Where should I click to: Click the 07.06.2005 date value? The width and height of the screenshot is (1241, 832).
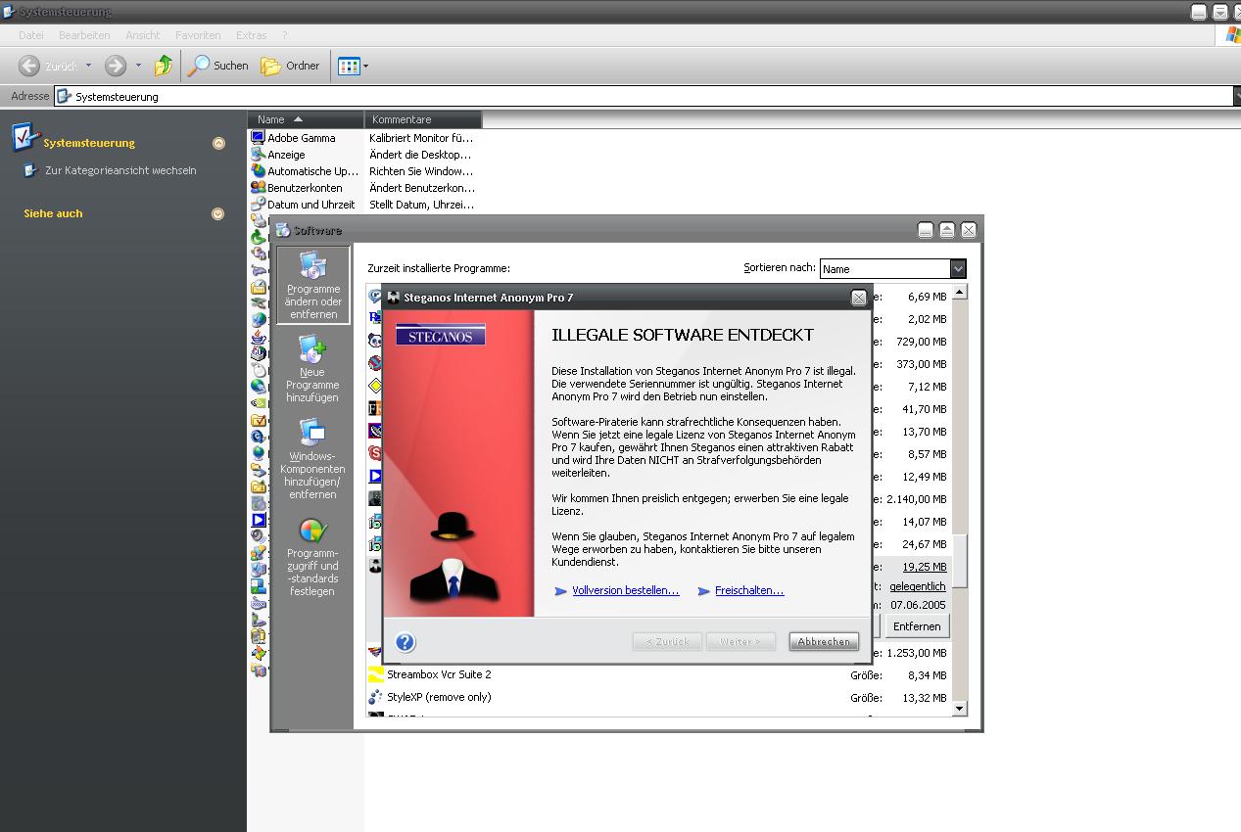pyautogui.click(x=919, y=606)
